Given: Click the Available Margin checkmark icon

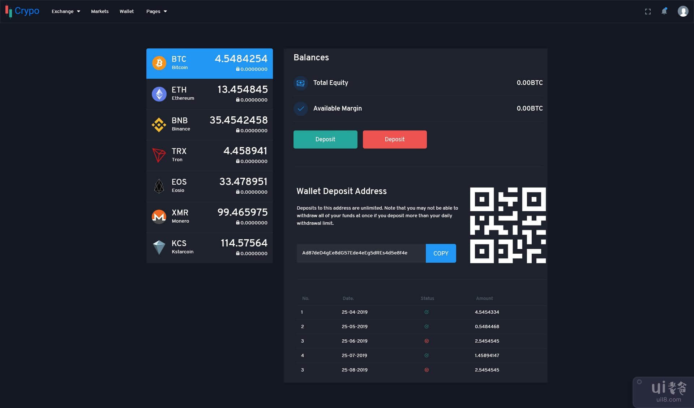Looking at the screenshot, I should pos(301,108).
